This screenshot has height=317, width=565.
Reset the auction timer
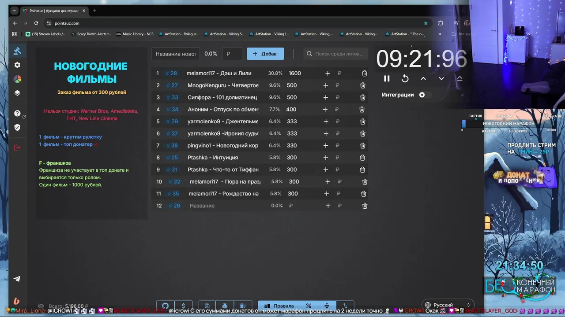pos(405,78)
